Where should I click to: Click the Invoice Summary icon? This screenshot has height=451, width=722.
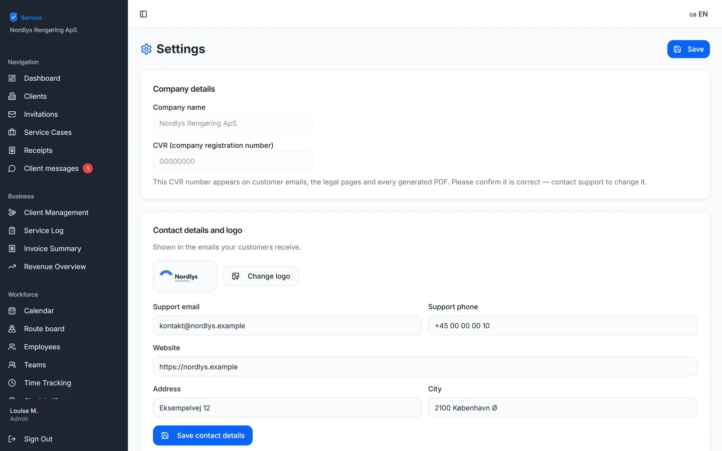pos(12,249)
